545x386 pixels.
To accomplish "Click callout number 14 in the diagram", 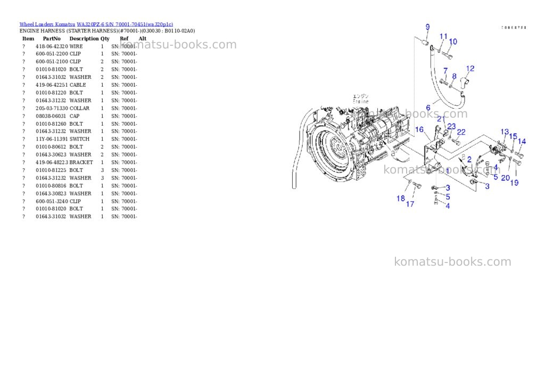I will coord(522,141).
